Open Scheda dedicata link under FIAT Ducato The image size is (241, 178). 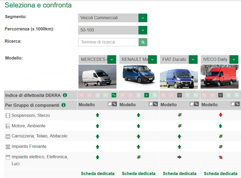(180, 173)
